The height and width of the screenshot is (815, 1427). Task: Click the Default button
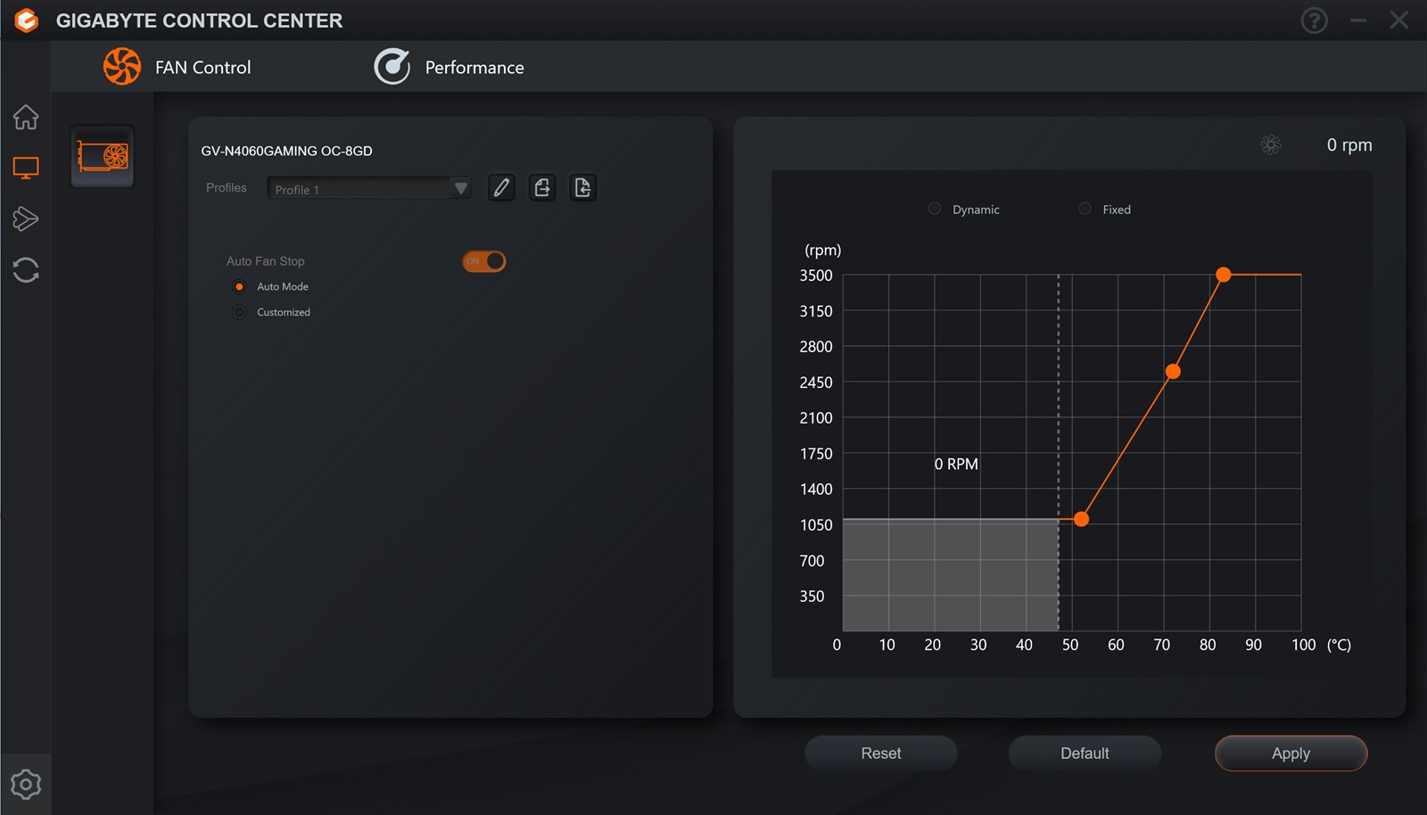[x=1085, y=753]
